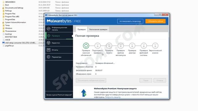
Task: Open the Параметры gear icon
Action: tap(49, 57)
